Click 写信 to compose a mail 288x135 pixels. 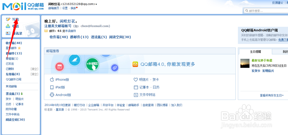pos(16,19)
